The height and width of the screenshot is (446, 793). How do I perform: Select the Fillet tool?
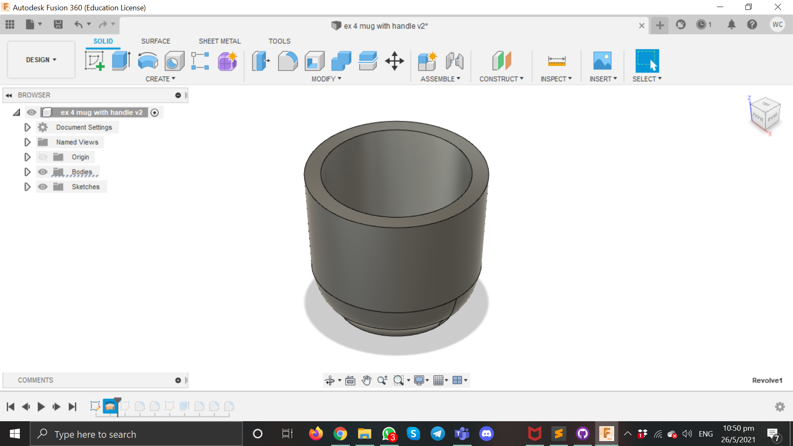tap(288, 61)
